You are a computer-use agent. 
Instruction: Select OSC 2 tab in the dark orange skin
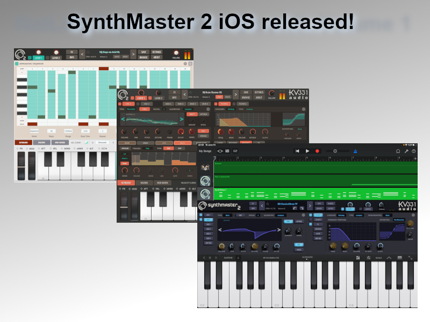pos(147,104)
